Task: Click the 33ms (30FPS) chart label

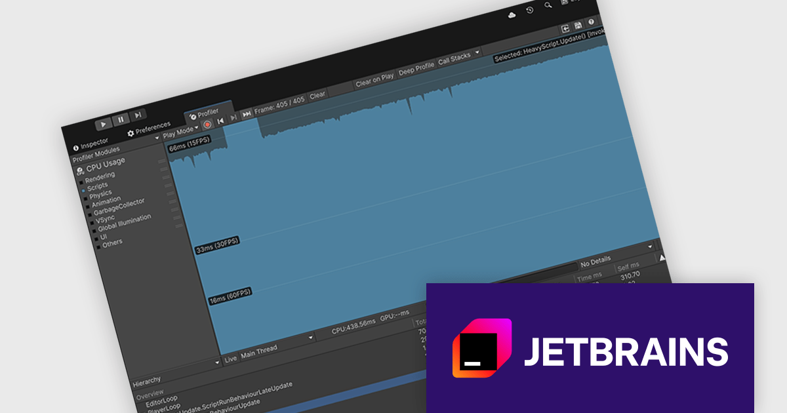Action: tap(217, 245)
